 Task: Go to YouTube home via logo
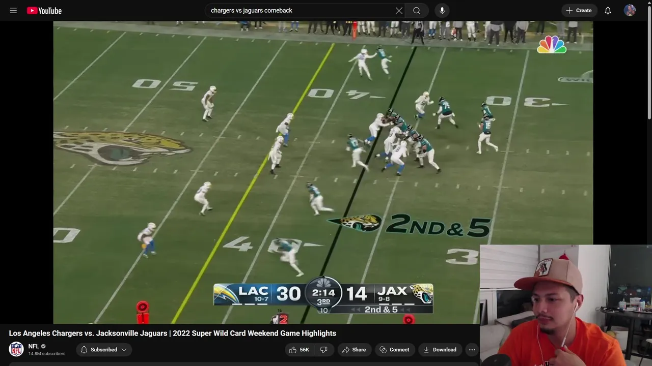(44, 10)
